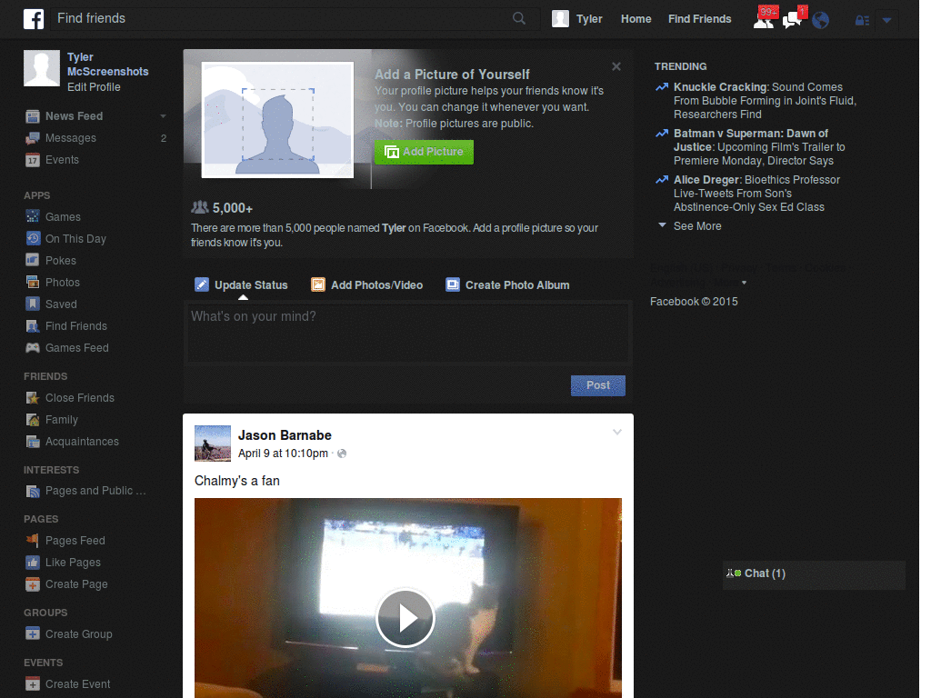Click the post's public audience globe icon
The height and width of the screenshot is (698, 931).
tap(342, 454)
